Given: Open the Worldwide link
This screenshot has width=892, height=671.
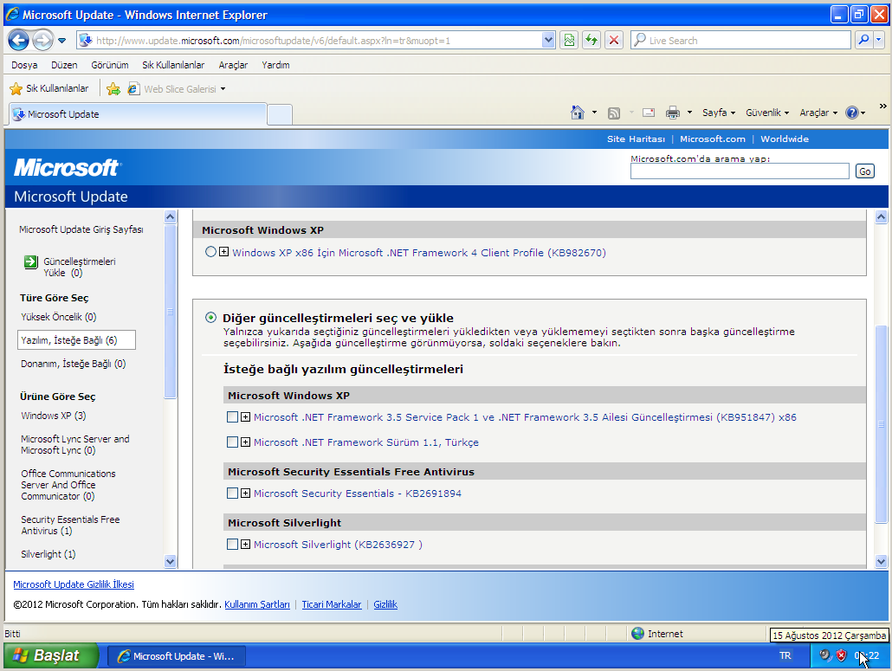Looking at the screenshot, I should pyautogui.click(x=784, y=139).
